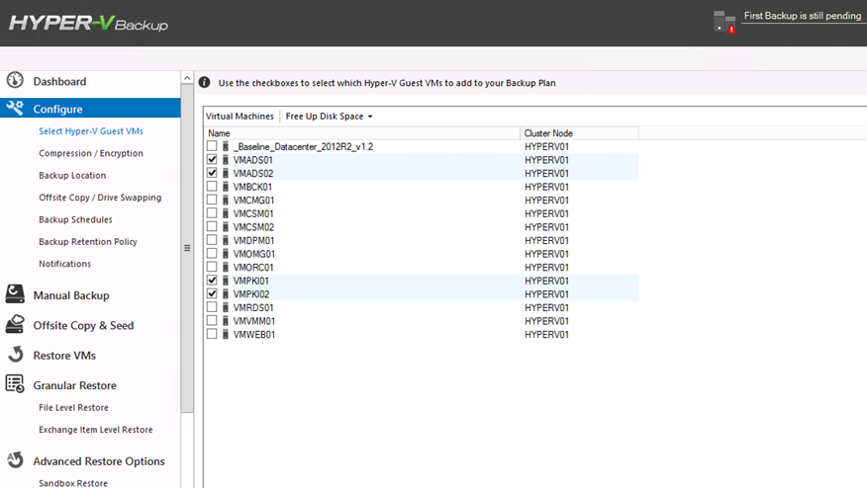Click the sidebar scrollbar thumb
Viewport: 867px width, 488px height.
click(x=187, y=248)
